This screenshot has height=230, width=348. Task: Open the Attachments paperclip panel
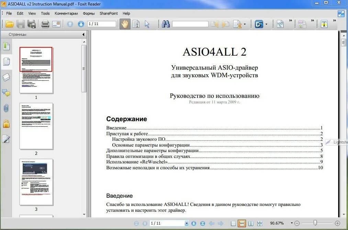pos(6,108)
